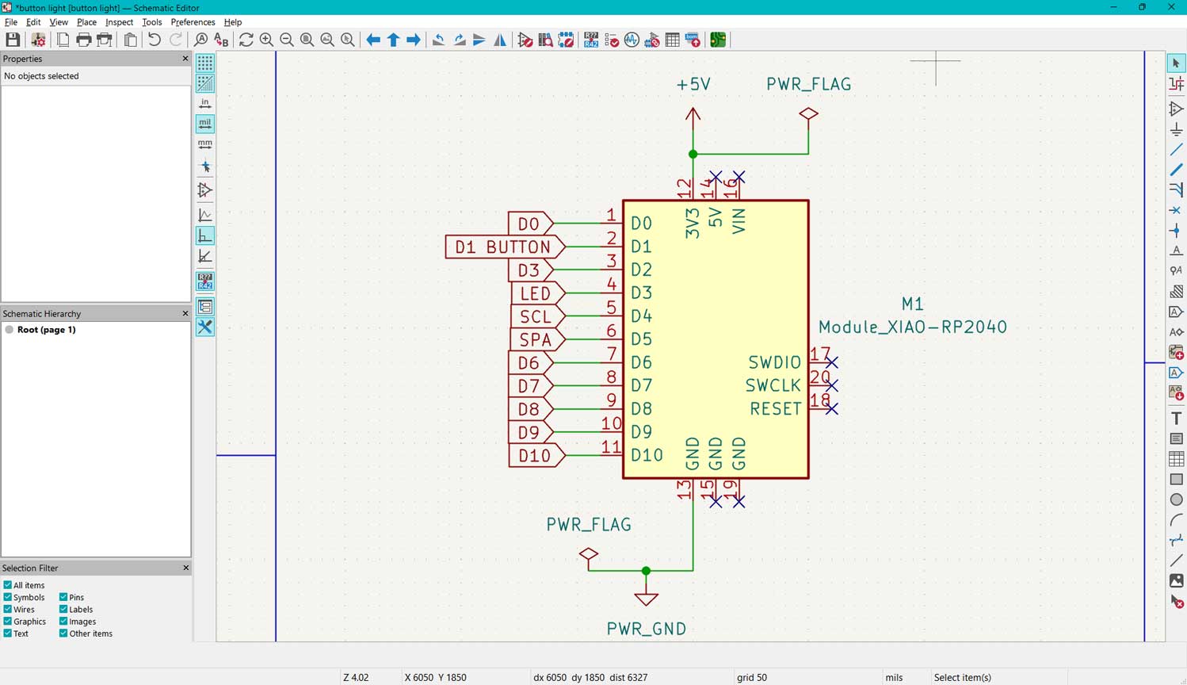Select the No Connection flag tool
The width and height of the screenshot is (1187, 685).
tap(1177, 209)
